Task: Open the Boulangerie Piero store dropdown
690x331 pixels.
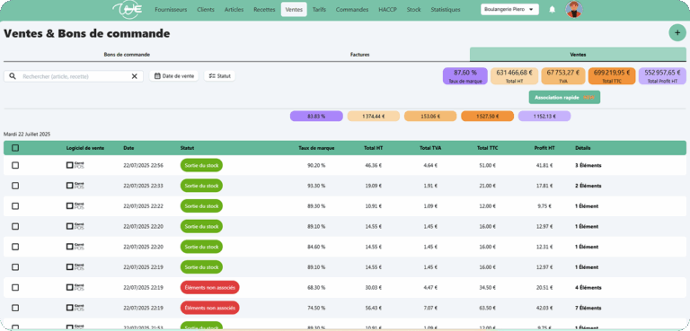Action: pos(509,9)
